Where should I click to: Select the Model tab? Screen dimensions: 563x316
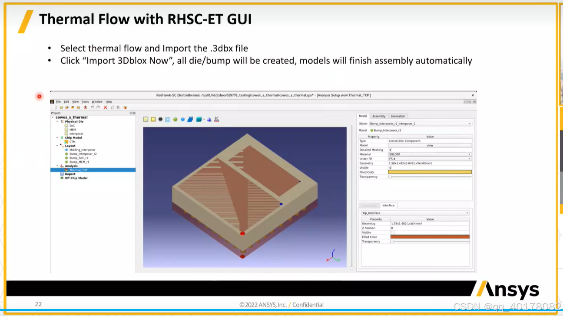click(363, 116)
